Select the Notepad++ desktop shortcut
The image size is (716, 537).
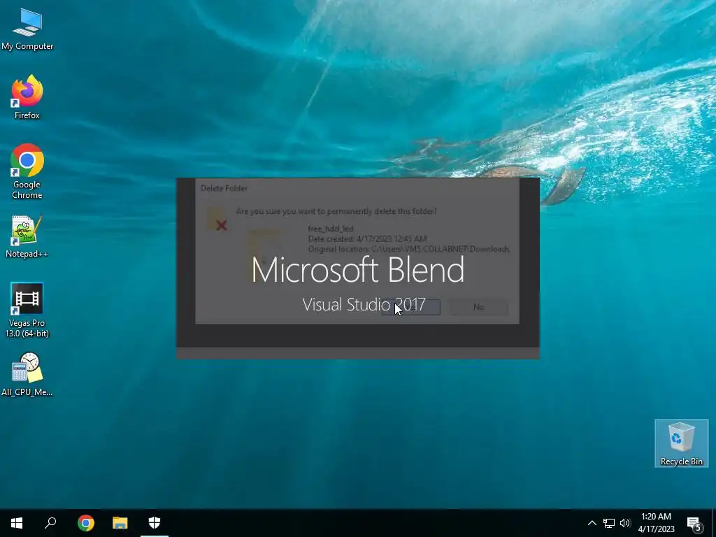click(27, 236)
